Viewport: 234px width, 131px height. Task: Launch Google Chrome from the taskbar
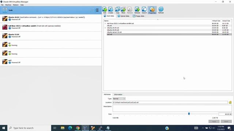coord(78,128)
